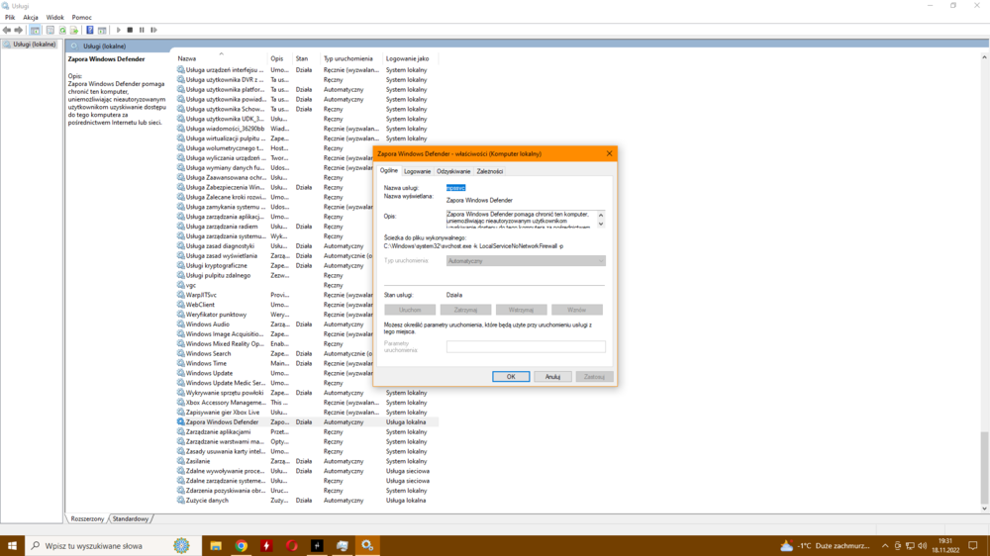Click OK in the properties dialog
This screenshot has height=556, width=990.
(511, 377)
